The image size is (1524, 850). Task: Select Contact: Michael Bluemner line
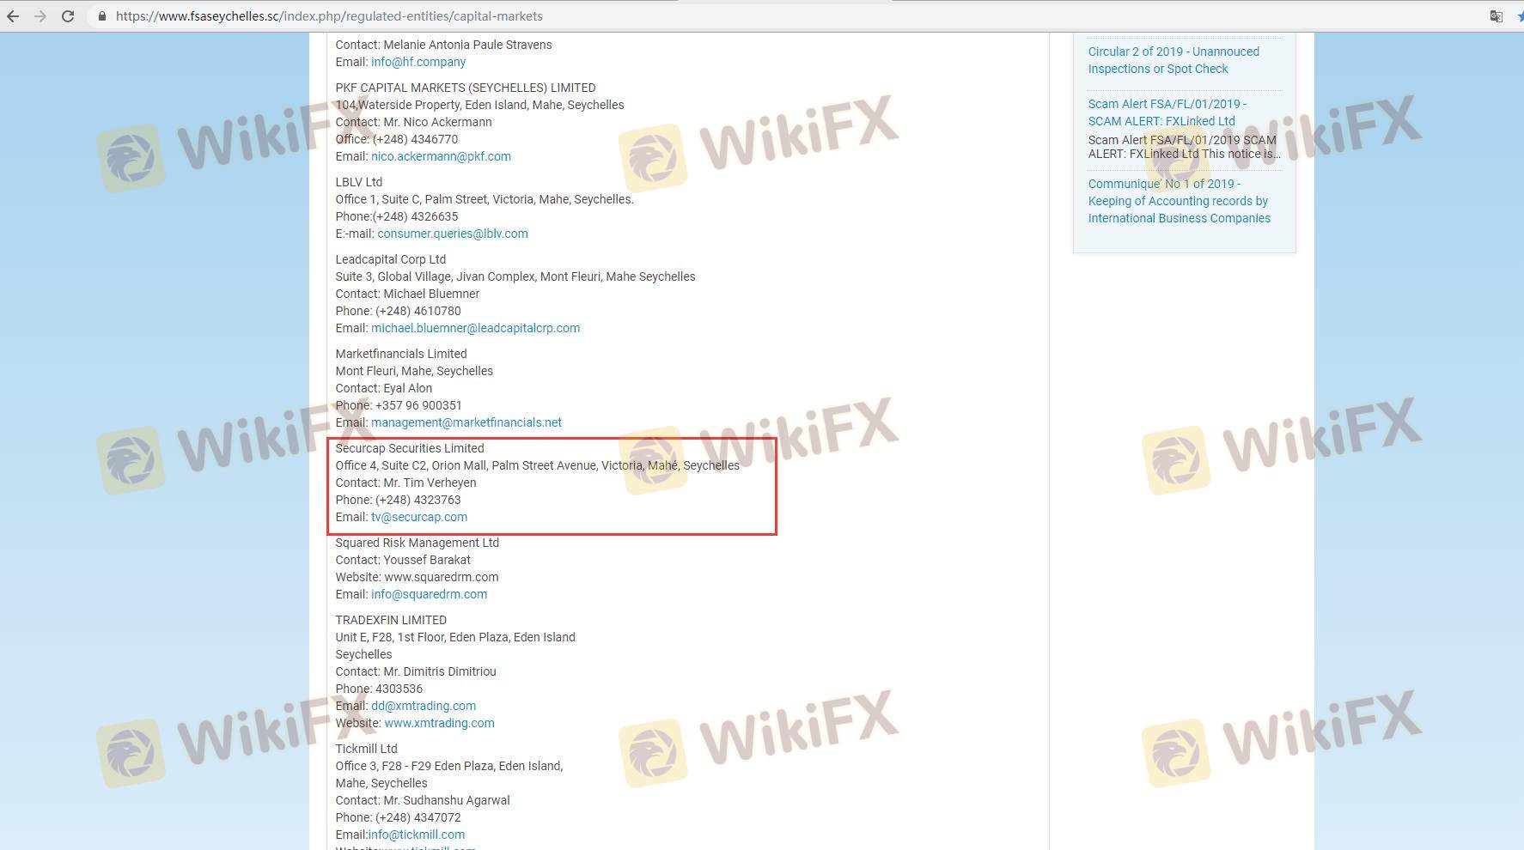[407, 294]
